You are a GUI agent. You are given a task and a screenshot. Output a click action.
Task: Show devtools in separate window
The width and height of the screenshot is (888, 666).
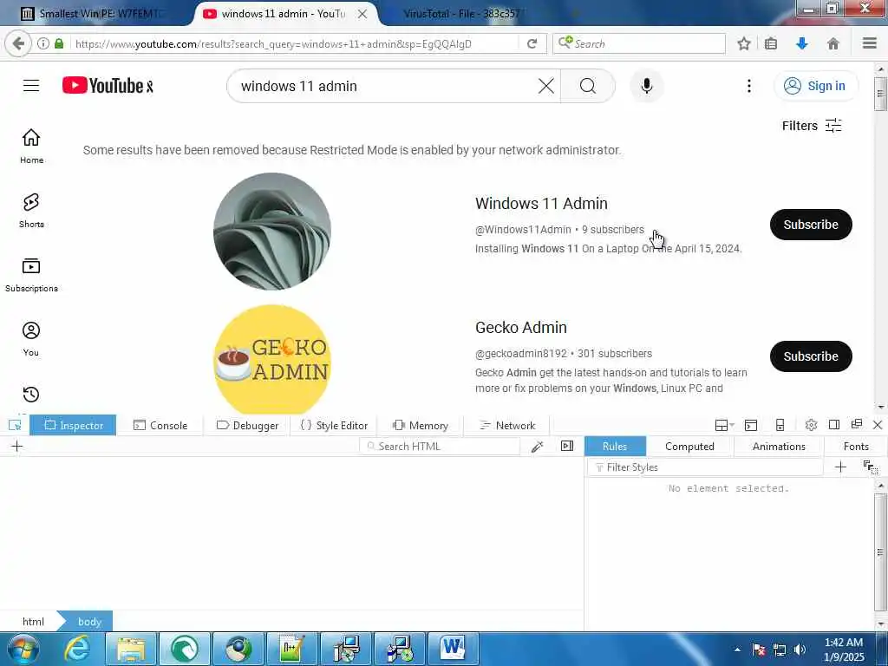coord(856,424)
